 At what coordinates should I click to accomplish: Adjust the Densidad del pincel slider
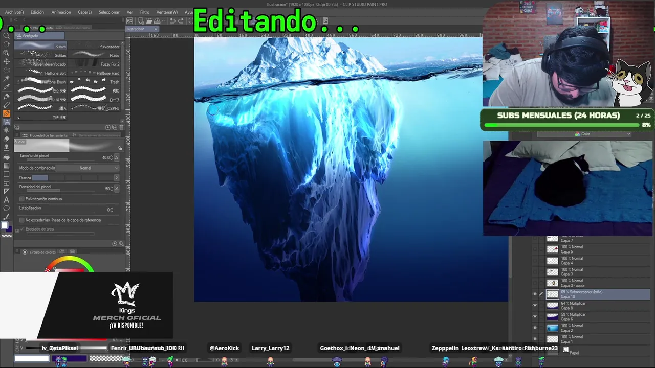click(60, 191)
